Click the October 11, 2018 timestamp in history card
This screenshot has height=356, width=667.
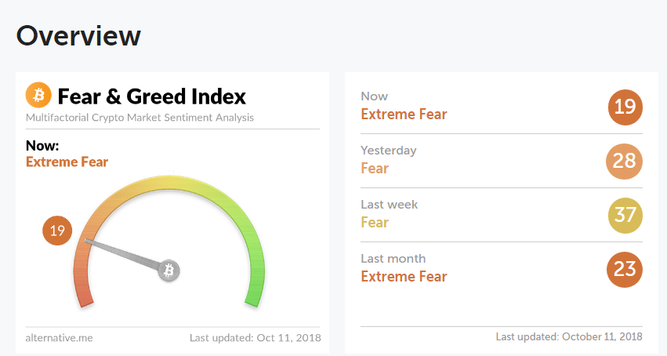[x=568, y=336]
